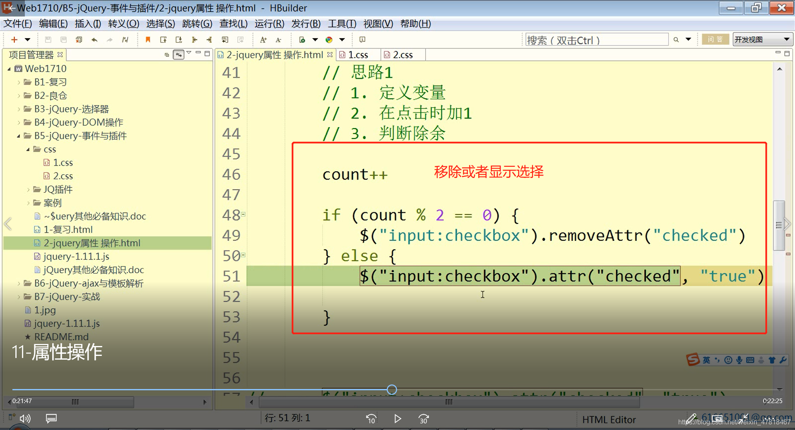This screenshot has width=795, height=430.
Task: Click the editor vertical scrollbar up arrow
Action: tap(779, 69)
